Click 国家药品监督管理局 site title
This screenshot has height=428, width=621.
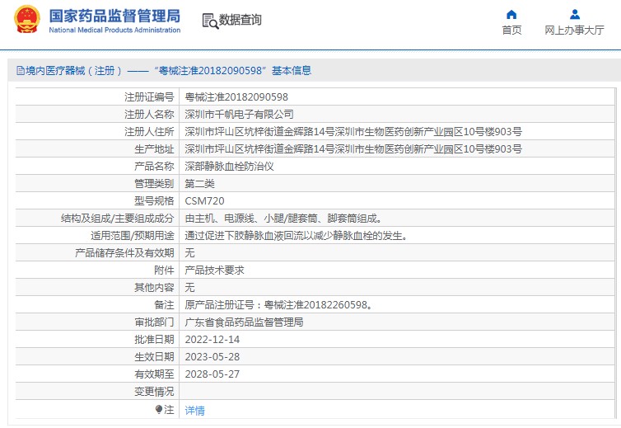[114, 16]
